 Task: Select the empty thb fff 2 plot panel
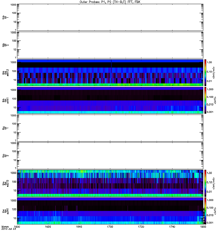(110, 45)
